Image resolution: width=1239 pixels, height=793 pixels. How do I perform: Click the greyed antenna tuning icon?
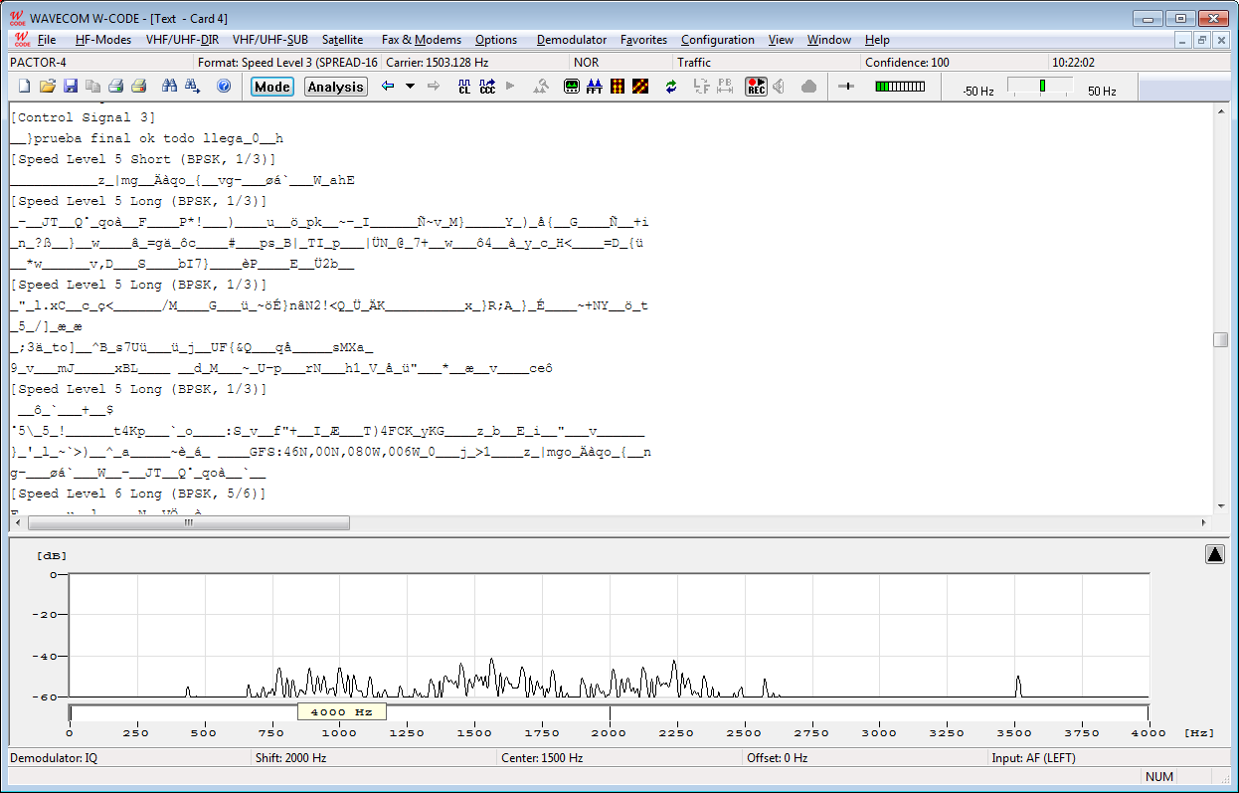pos(541,87)
